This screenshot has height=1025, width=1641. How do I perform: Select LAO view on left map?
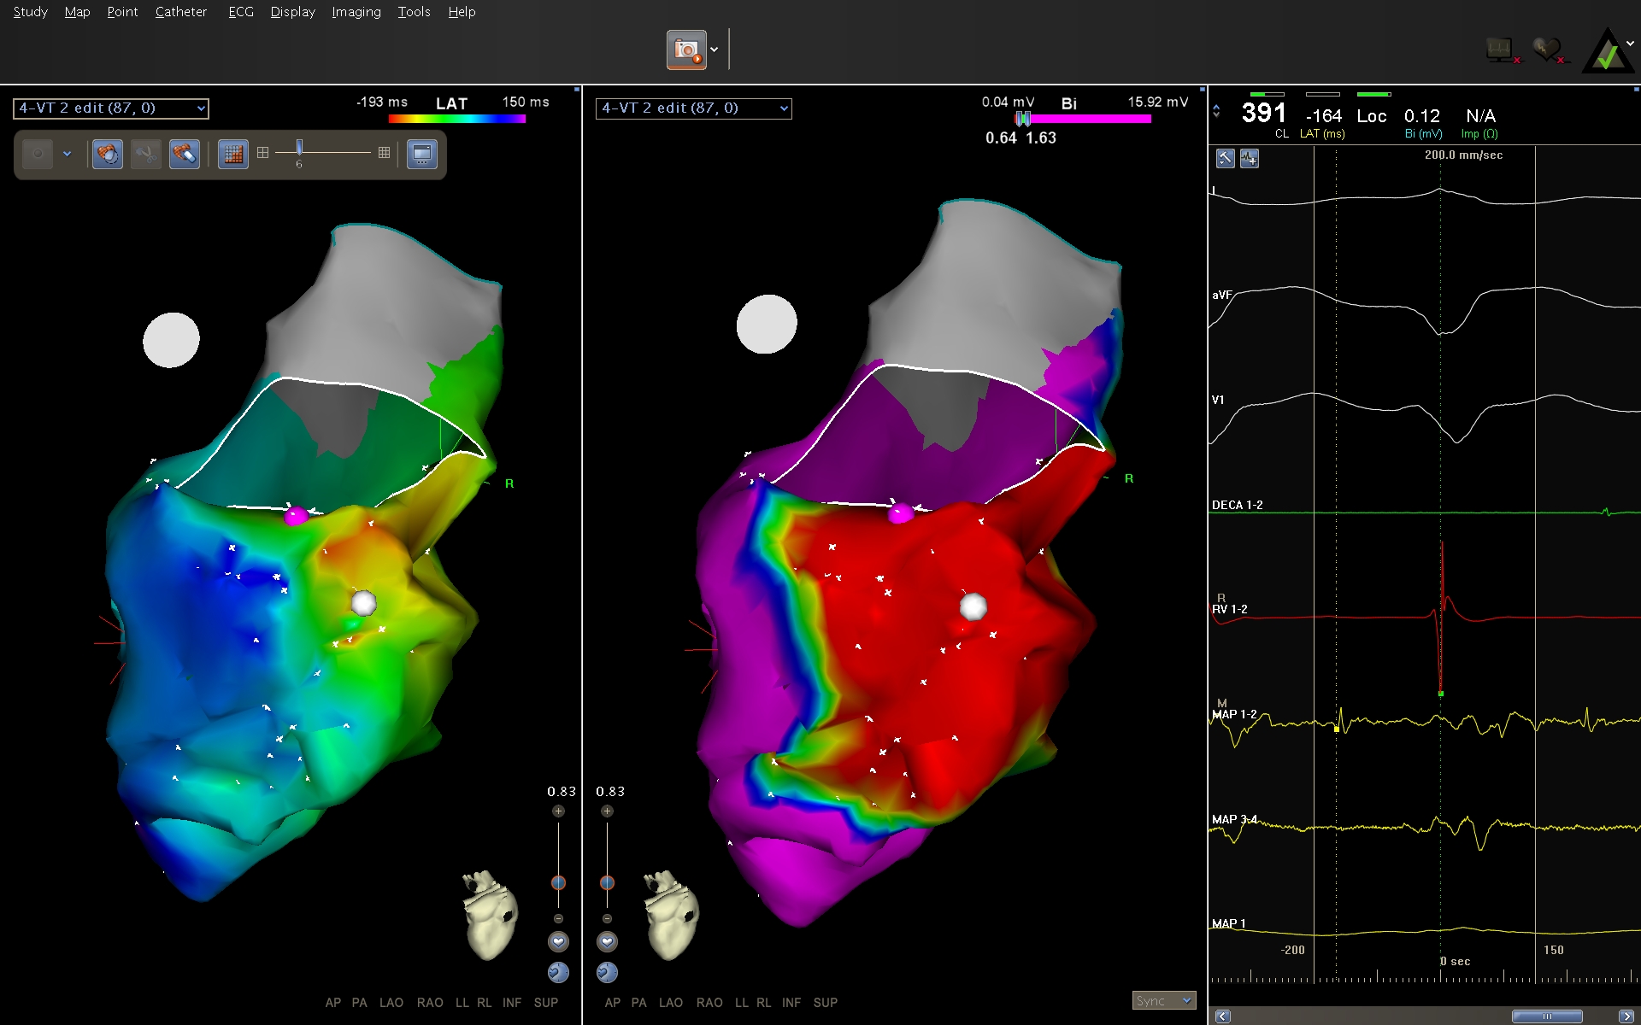click(x=391, y=1003)
